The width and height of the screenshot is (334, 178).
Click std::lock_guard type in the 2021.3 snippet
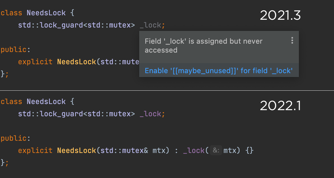point(51,25)
